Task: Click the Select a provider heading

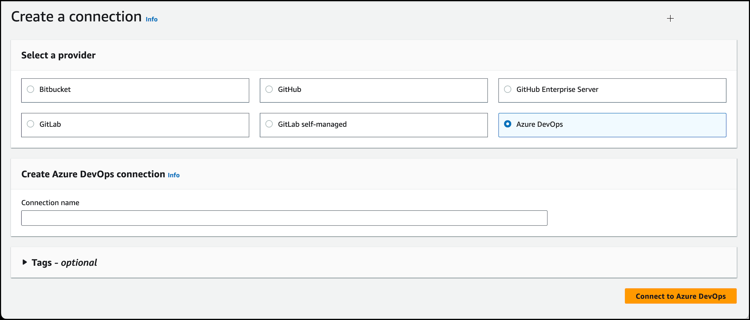Action: tap(58, 55)
